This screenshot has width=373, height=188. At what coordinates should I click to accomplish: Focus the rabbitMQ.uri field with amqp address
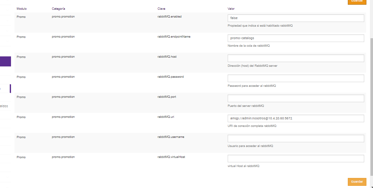[x=296, y=118]
